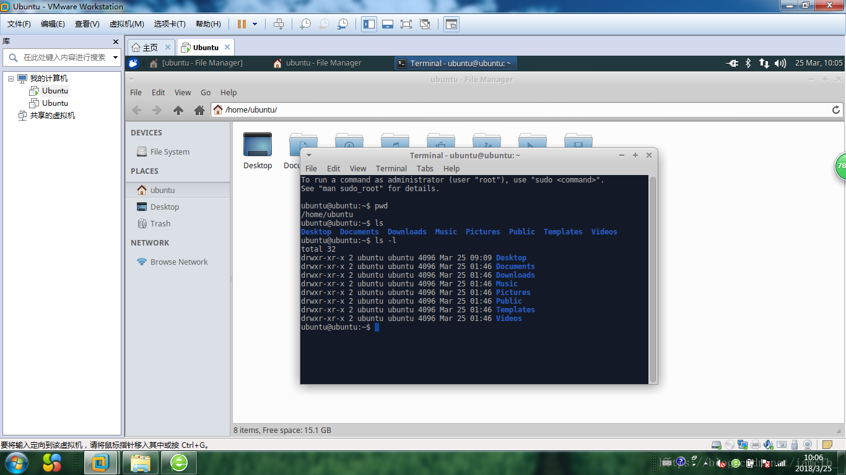Select File System in Devices sidebar
The width and height of the screenshot is (846, 475).
[x=169, y=152]
